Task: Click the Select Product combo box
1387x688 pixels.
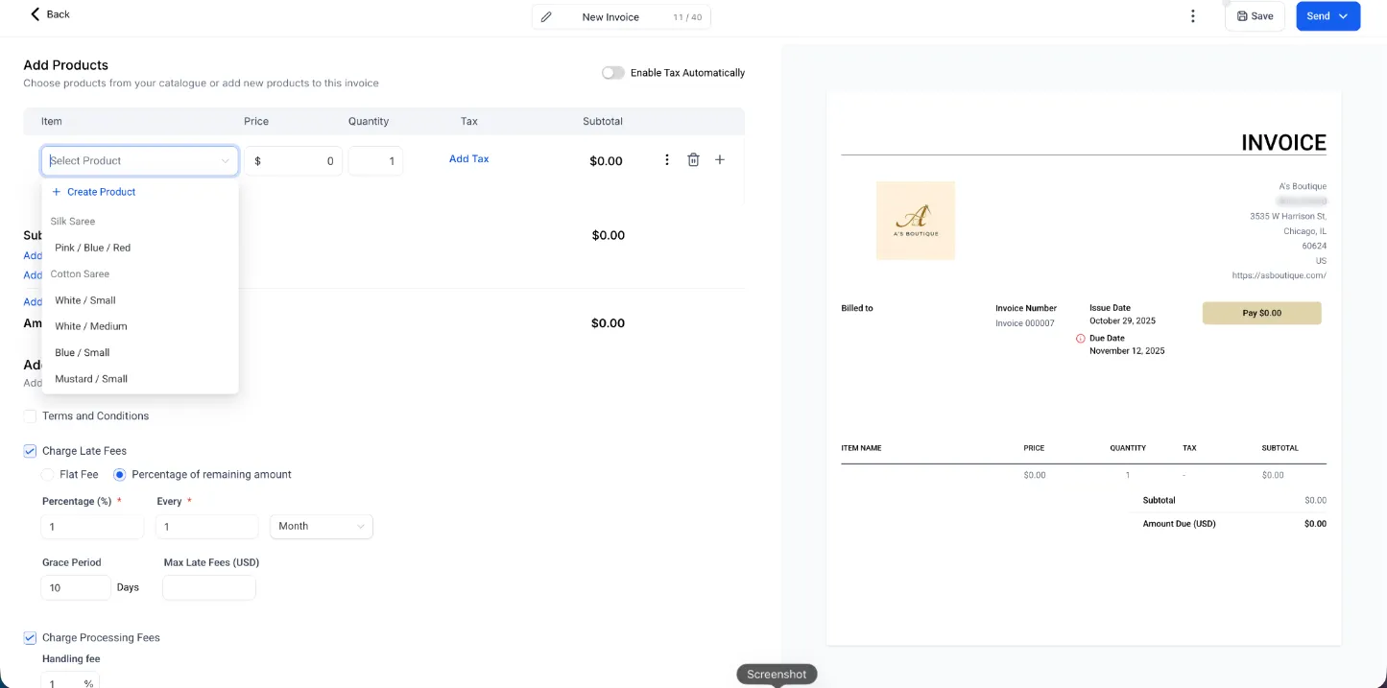Action: (x=140, y=161)
